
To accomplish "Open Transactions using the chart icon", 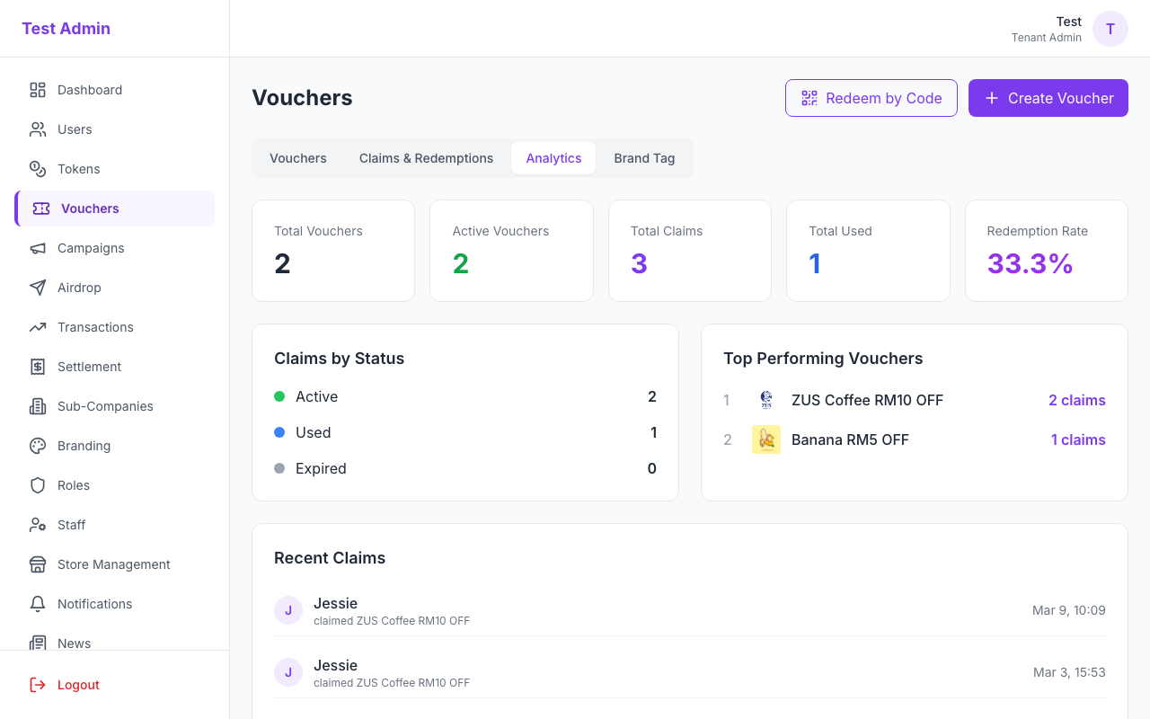I will [37, 327].
